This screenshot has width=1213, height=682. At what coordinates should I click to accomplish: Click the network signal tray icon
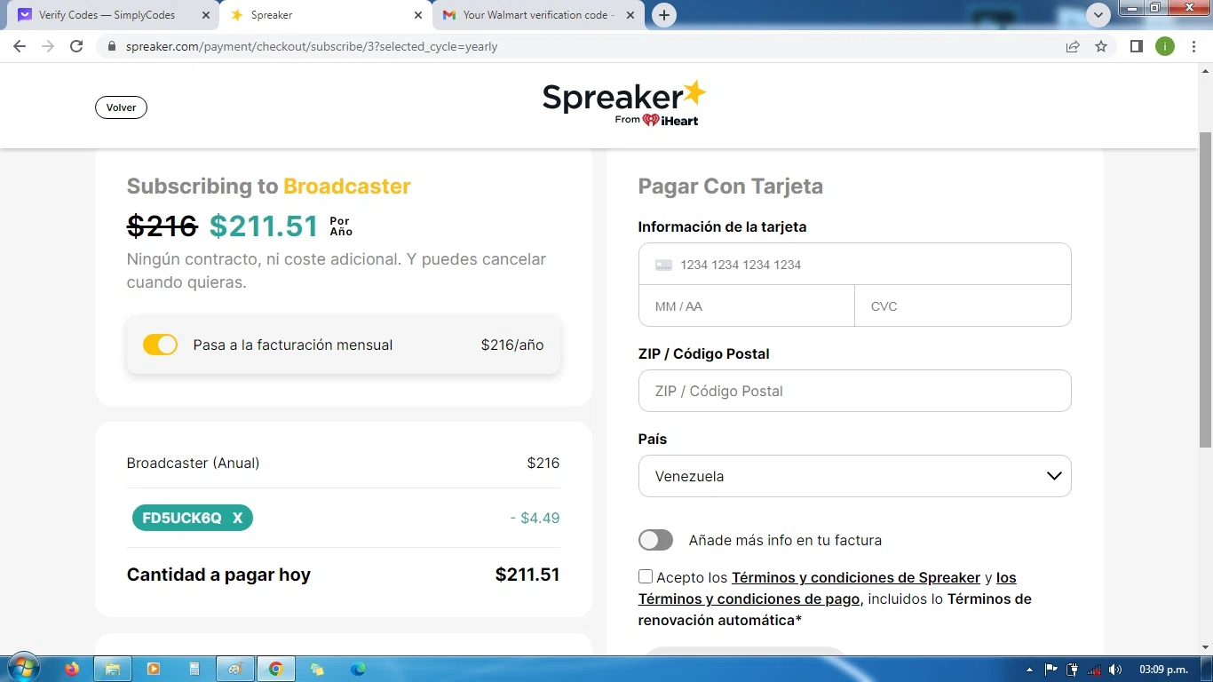[1094, 670]
